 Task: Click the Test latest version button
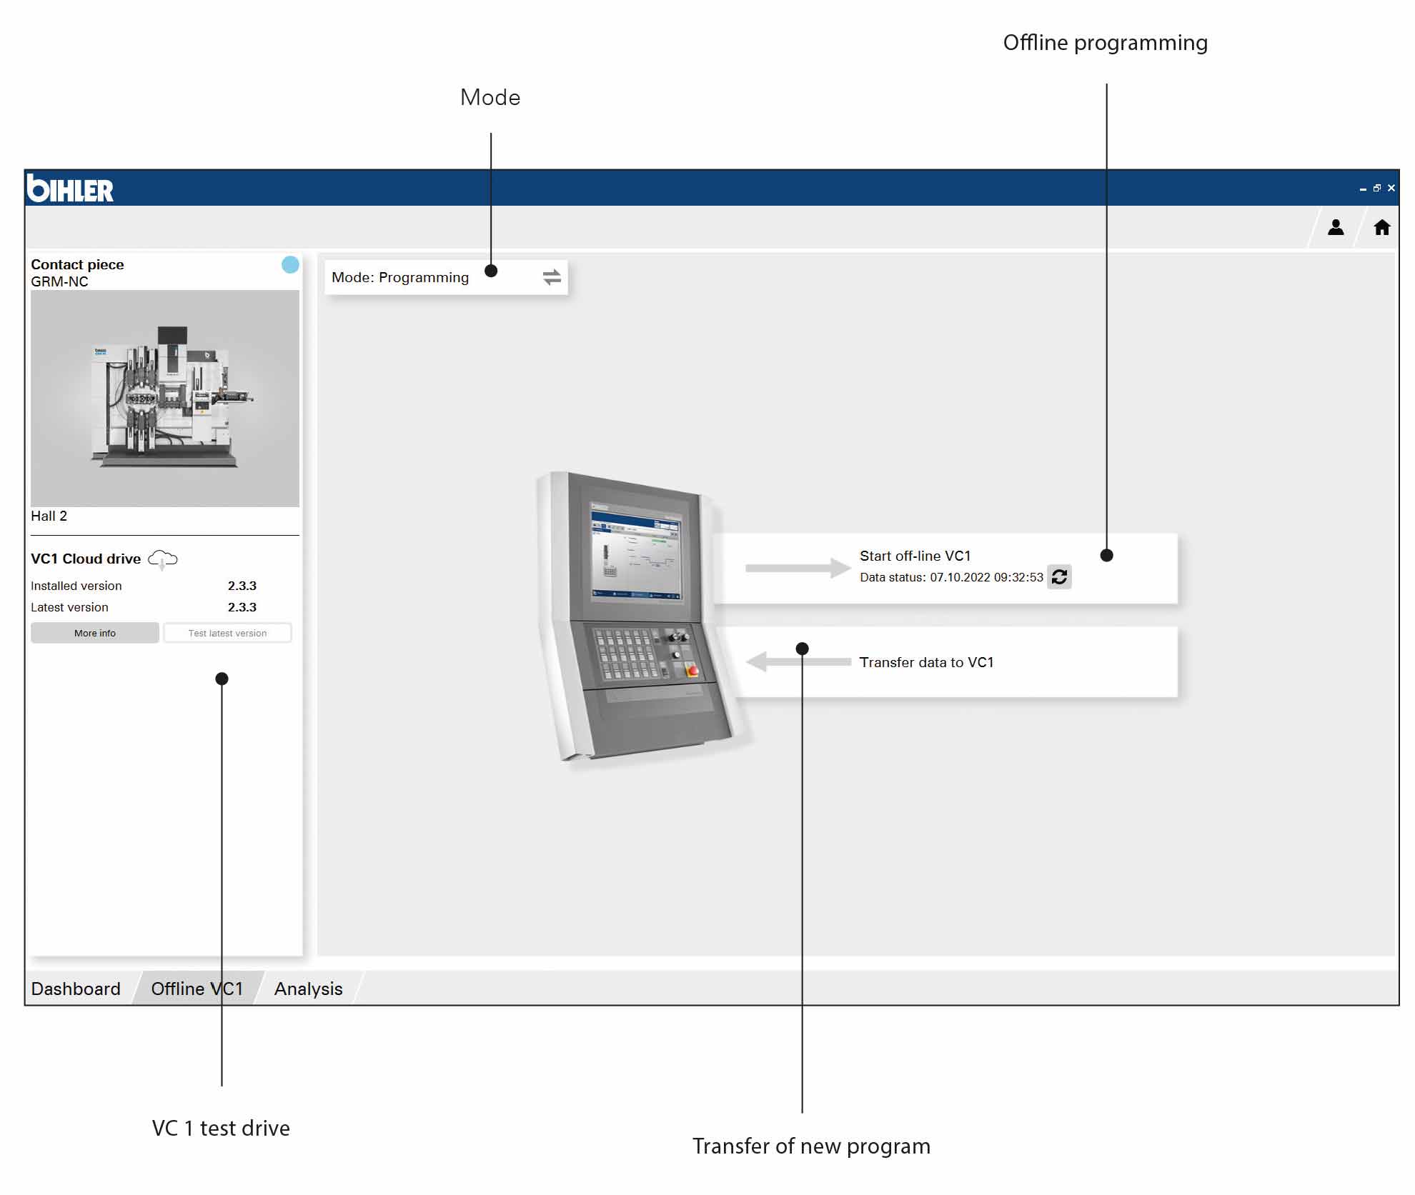pyautogui.click(x=227, y=633)
